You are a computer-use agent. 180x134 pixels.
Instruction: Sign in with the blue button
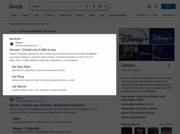(168, 6)
